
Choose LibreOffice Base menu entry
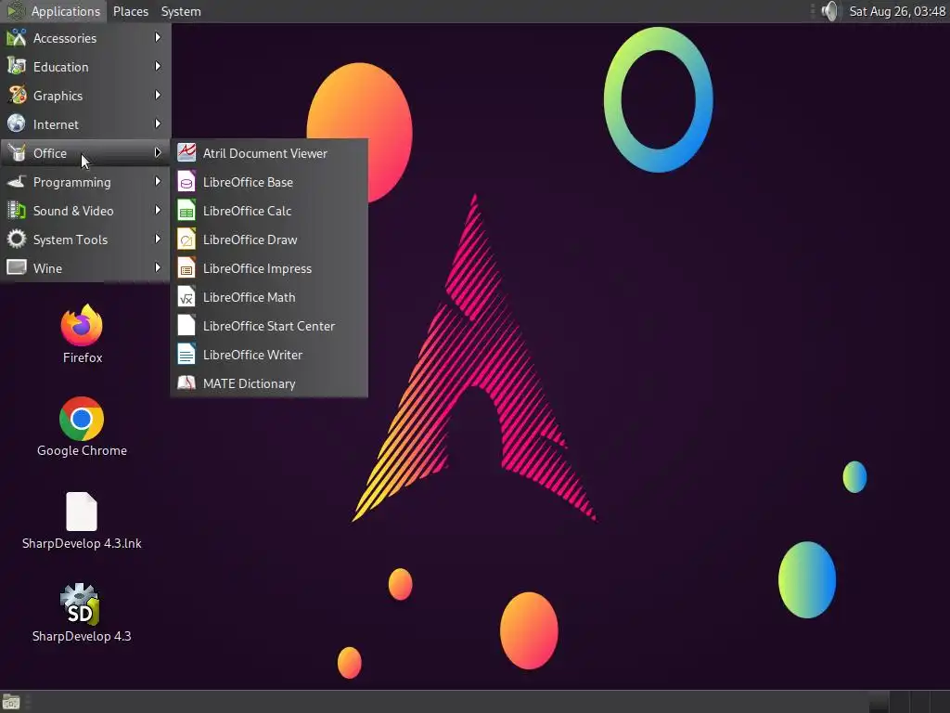[269, 182]
